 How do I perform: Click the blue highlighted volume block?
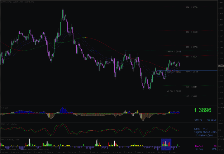(x=166, y=144)
